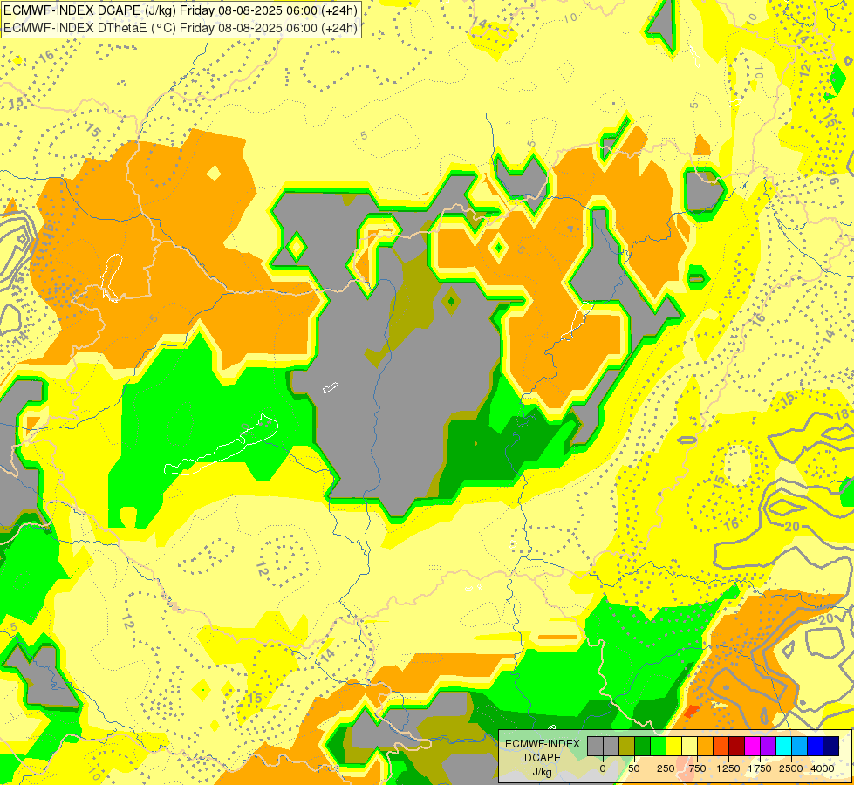Click the 1750 legend scale value
854x785 pixels.
pos(761,768)
